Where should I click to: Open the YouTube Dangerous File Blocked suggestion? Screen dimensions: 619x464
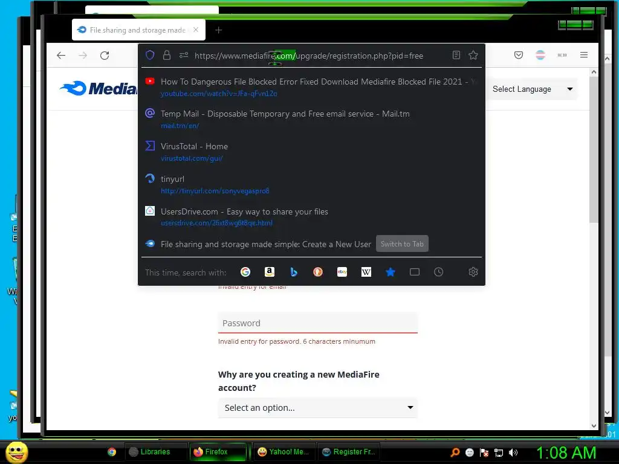point(311,87)
